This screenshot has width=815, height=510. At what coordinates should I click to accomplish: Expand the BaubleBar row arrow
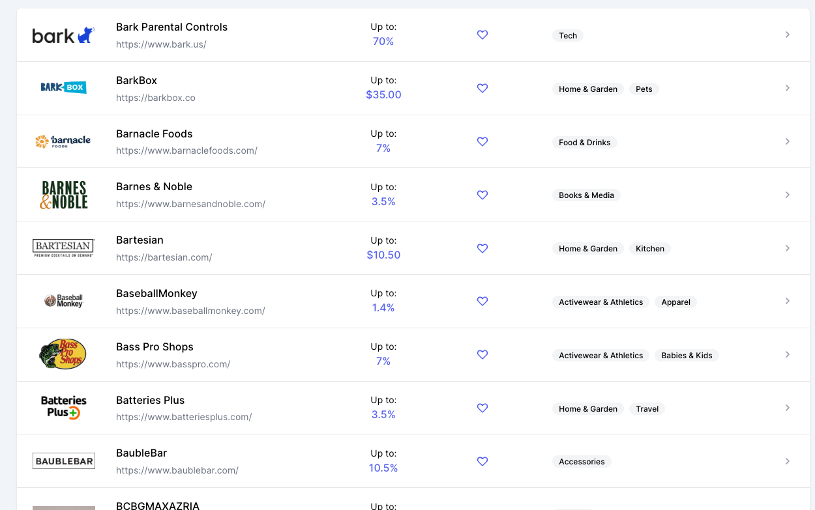(788, 461)
